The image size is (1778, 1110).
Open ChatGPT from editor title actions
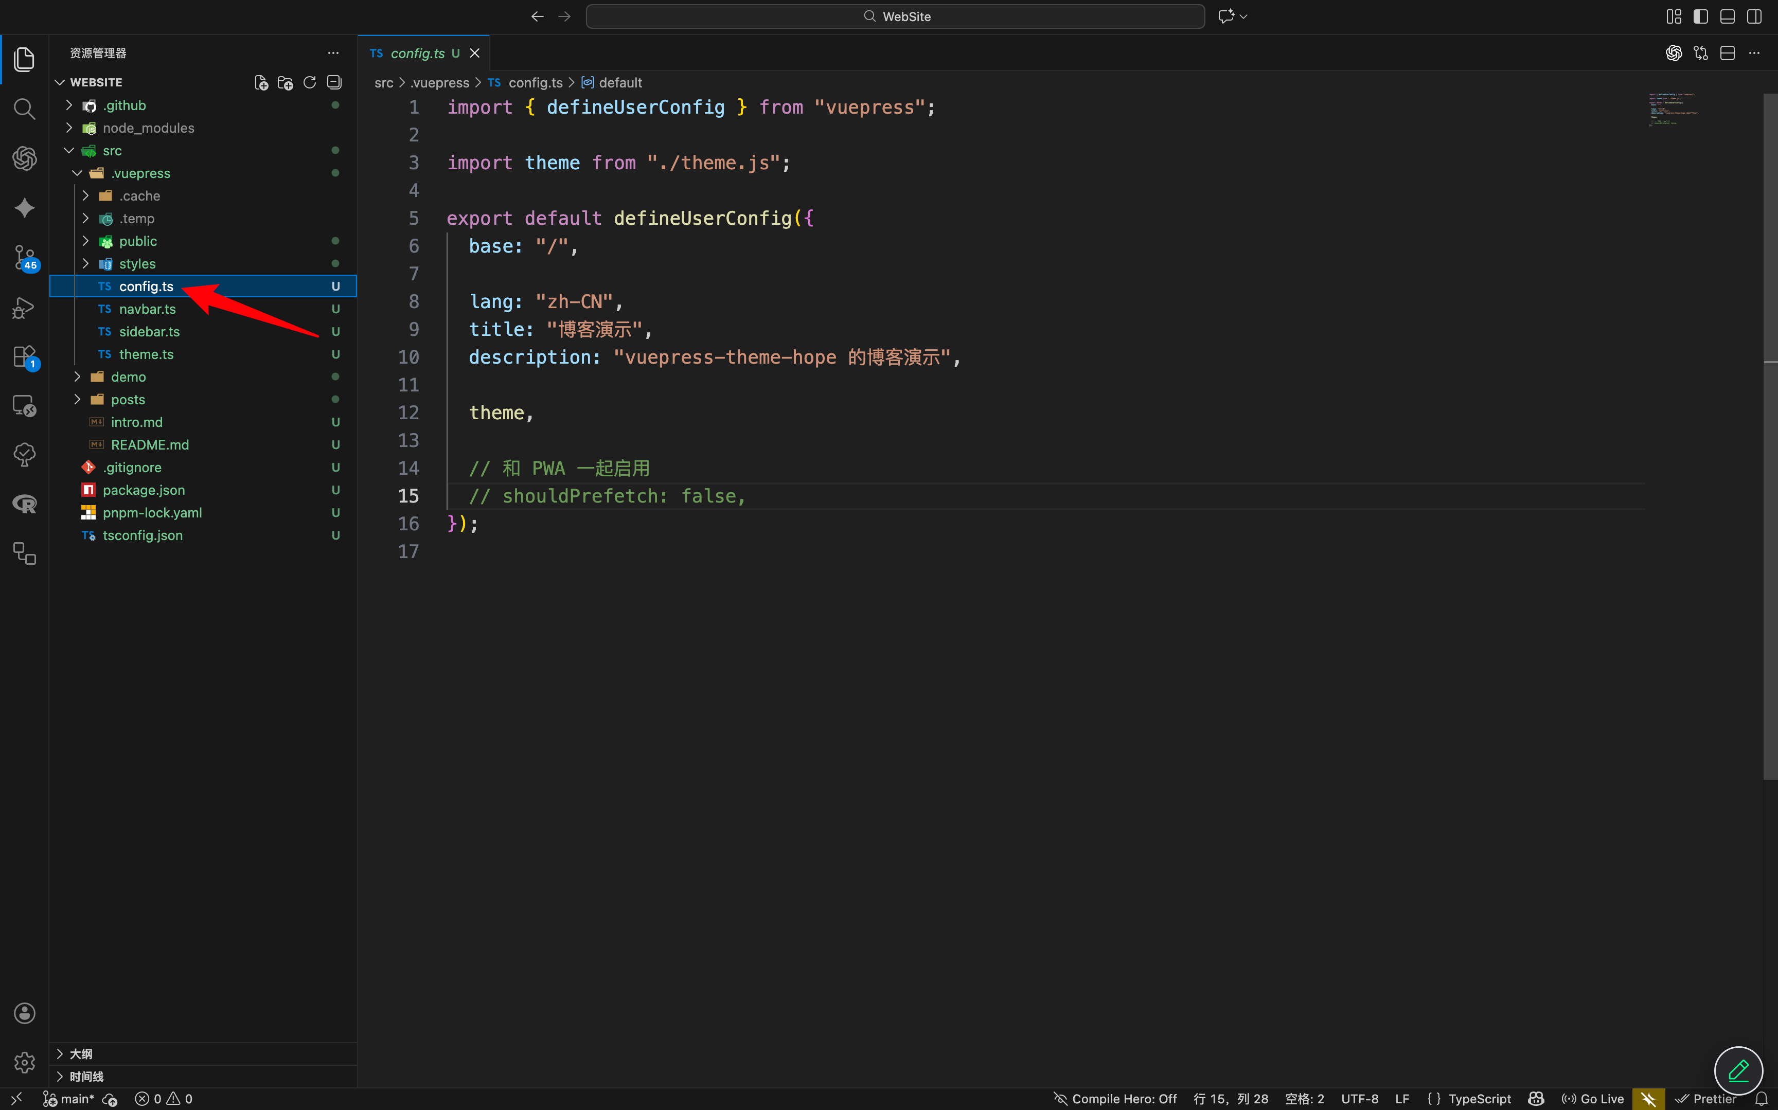pyautogui.click(x=1674, y=53)
